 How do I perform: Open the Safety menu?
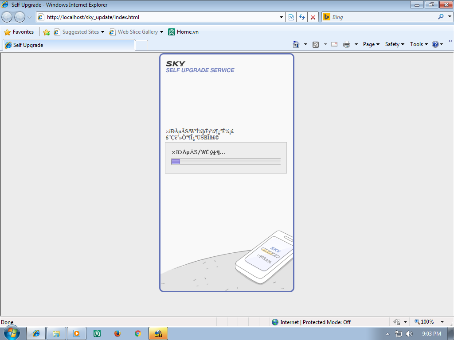click(x=395, y=44)
